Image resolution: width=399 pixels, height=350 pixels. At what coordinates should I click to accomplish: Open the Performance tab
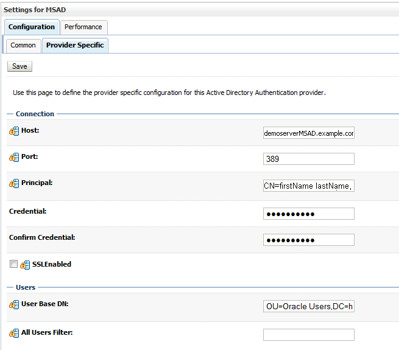(x=84, y=27)
